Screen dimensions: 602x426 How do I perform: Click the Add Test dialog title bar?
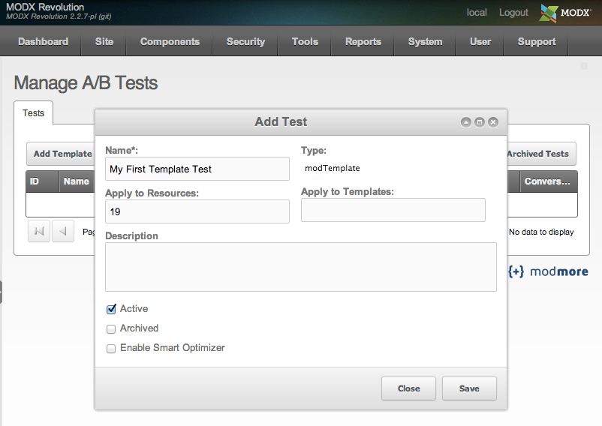point(281,122)
